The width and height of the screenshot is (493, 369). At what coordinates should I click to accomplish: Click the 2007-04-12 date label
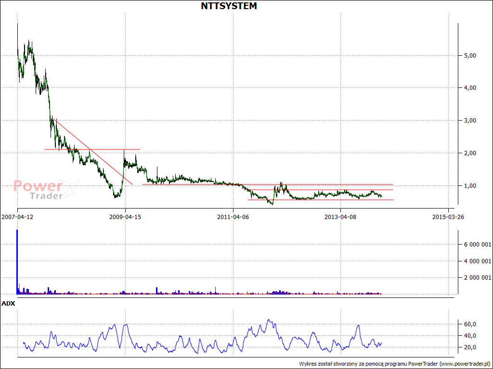(18, 217)
